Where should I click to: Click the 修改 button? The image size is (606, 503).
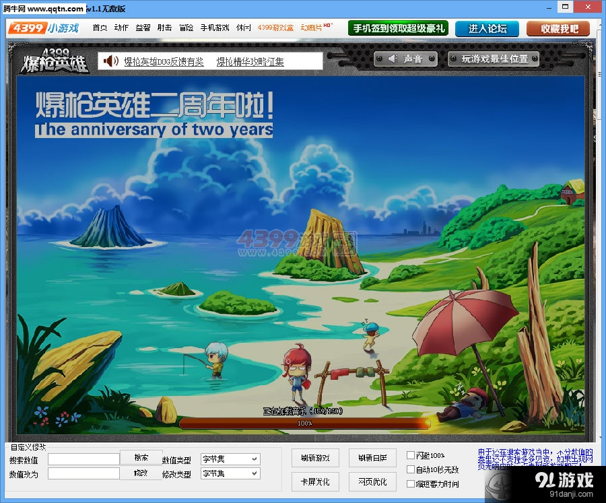click(x=141, y=473)
